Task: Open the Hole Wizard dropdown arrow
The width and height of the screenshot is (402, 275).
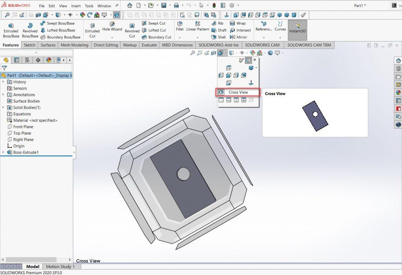Action: 112,37
